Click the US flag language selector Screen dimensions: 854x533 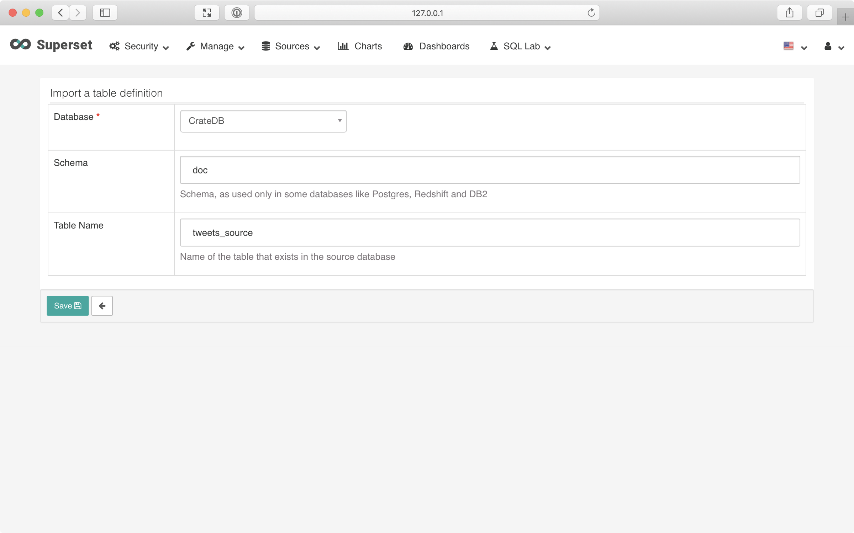pyautogui.click(x=788, y=46)
